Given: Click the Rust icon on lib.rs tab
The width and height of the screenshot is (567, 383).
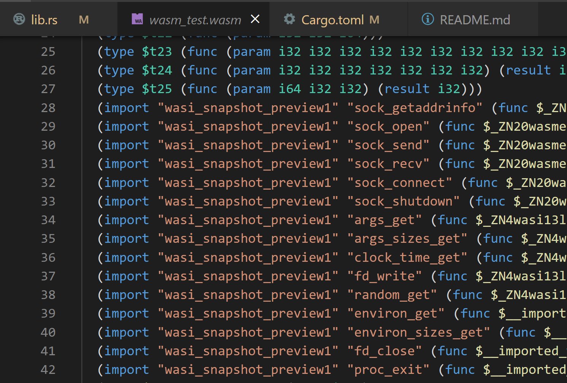Looking at the screenshot, I should pos(19,19).
